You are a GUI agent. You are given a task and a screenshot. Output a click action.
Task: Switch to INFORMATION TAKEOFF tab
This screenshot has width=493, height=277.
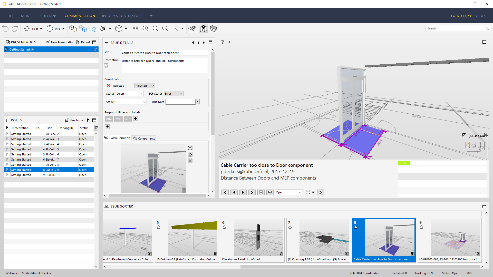122,16
